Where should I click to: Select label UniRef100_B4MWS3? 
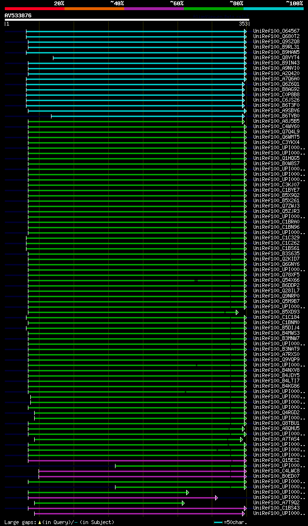click(x=277, y=333)
